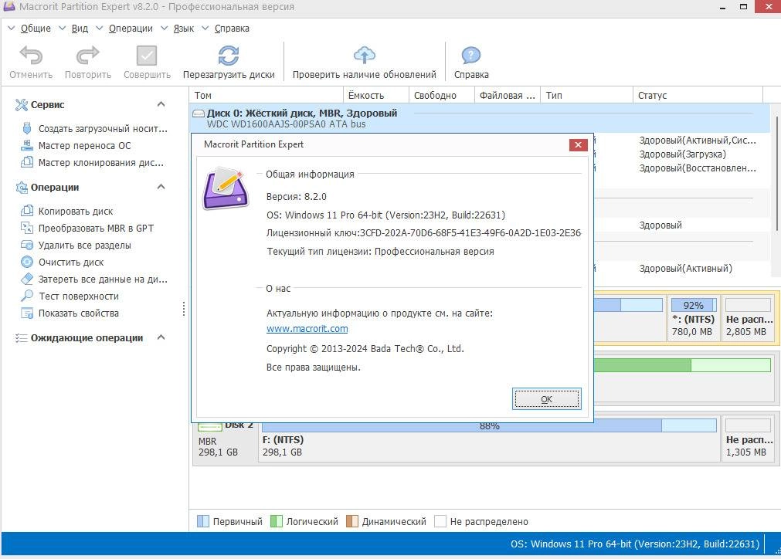Click the Redo (Повторить) toolbar icon
The height and width of the screenshot is (559, 781).
pos(87,56)
